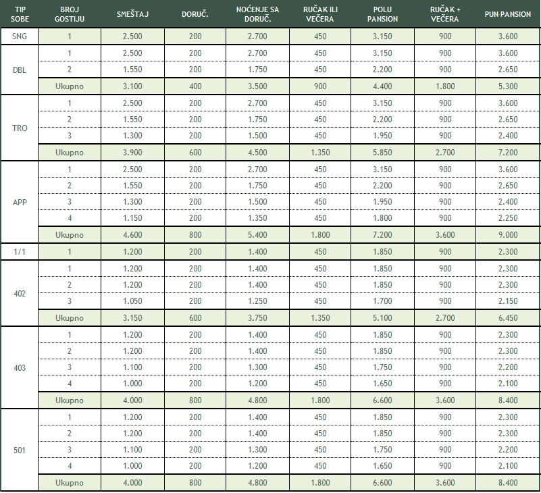Click the BROJ GOSTIJU column header
541x493 pixels.
click(70, 14)
